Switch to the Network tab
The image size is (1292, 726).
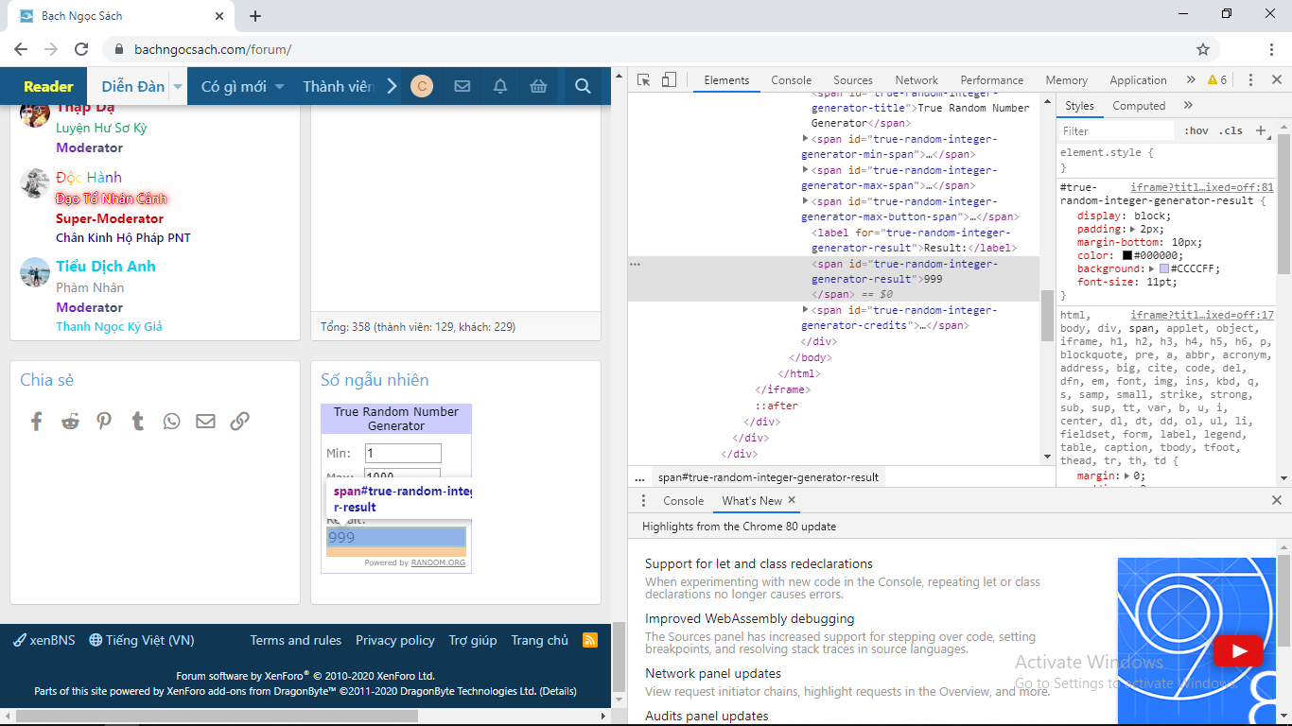coord(916,80)
